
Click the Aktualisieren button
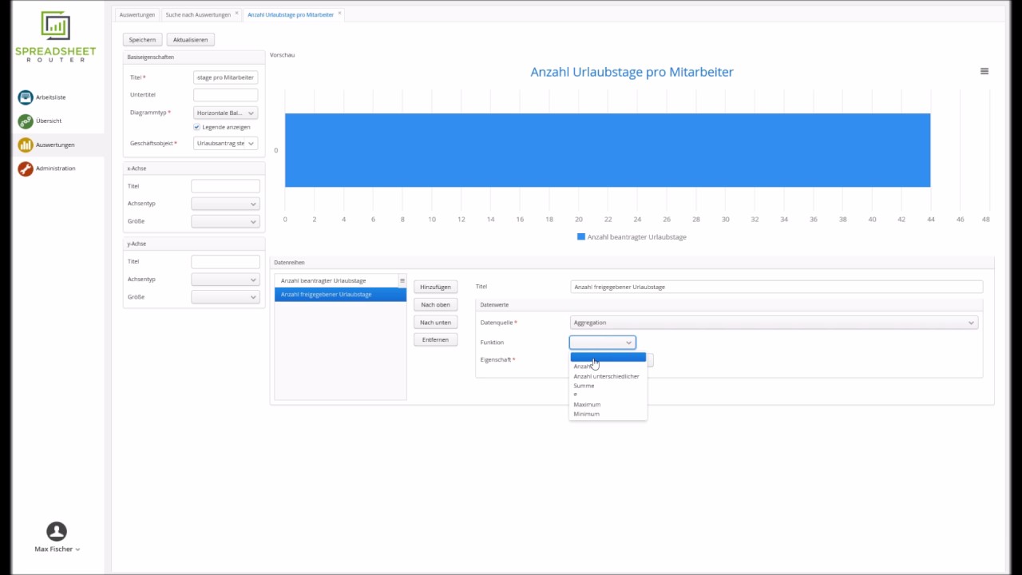190,39
